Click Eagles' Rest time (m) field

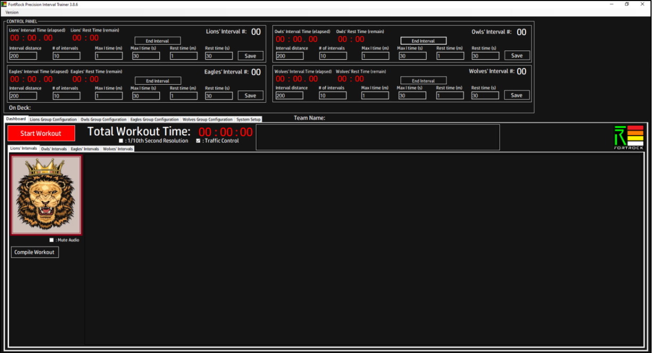[x=184, y=96]
